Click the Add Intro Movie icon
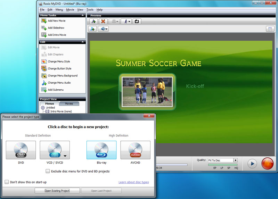 44,35
